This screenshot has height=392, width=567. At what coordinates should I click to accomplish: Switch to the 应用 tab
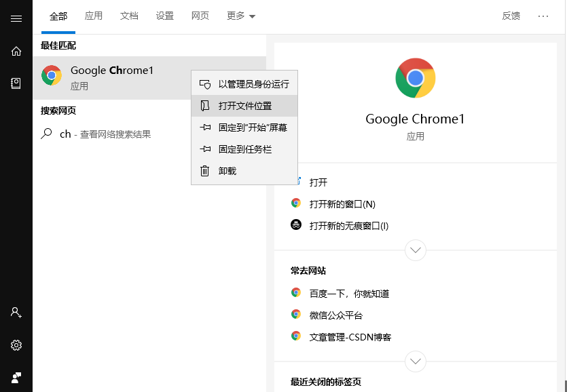94,16
